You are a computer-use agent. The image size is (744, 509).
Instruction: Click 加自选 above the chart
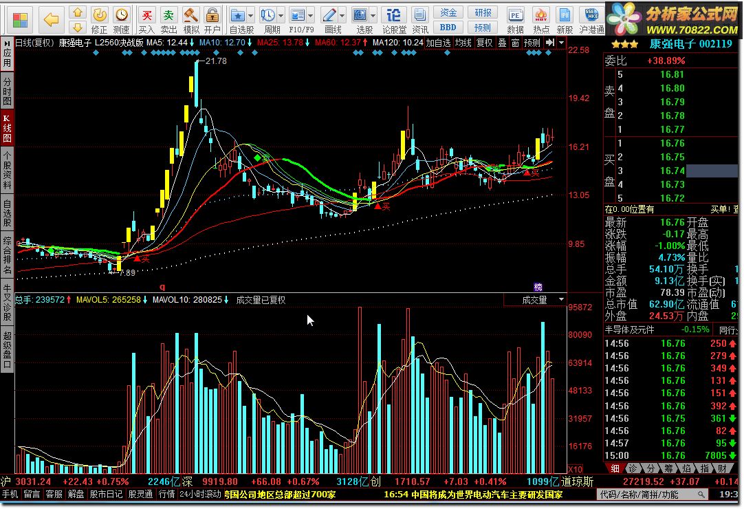click(439, 43)
